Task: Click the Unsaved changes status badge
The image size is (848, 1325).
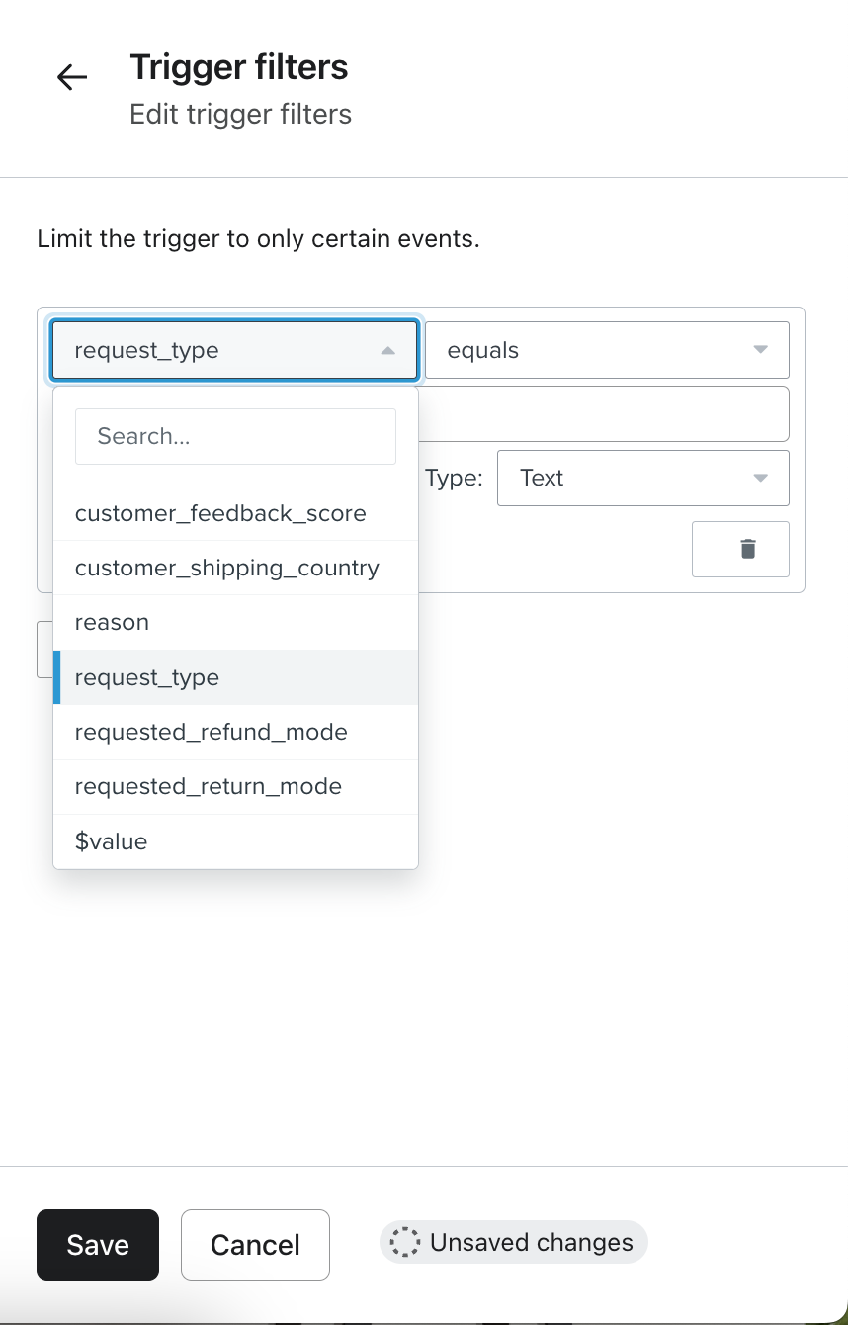Action: pos(513,1242)
